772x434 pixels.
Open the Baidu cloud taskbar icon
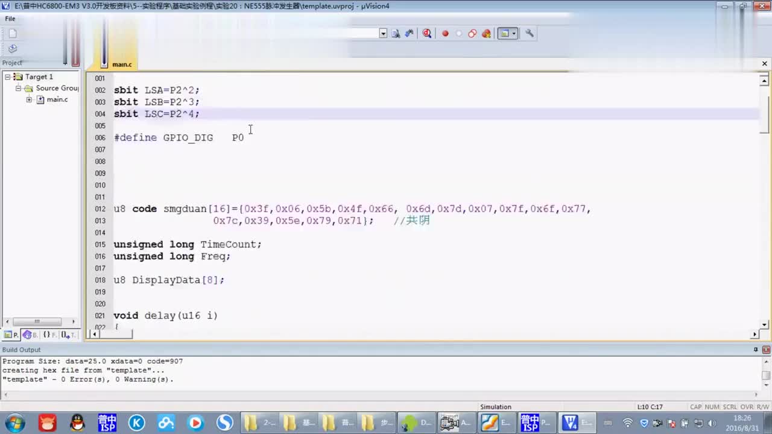point(166,423)
